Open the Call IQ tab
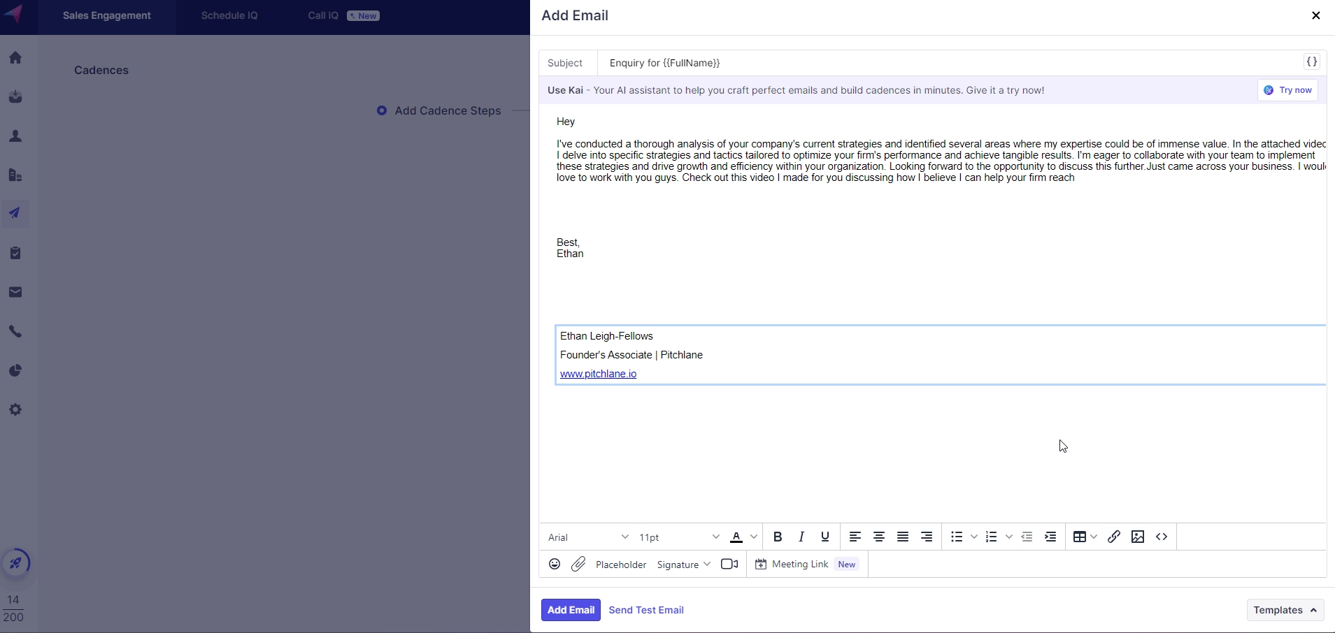This screenshot has width=1335, height=633. pyautogui.click(x=323, y=15)
